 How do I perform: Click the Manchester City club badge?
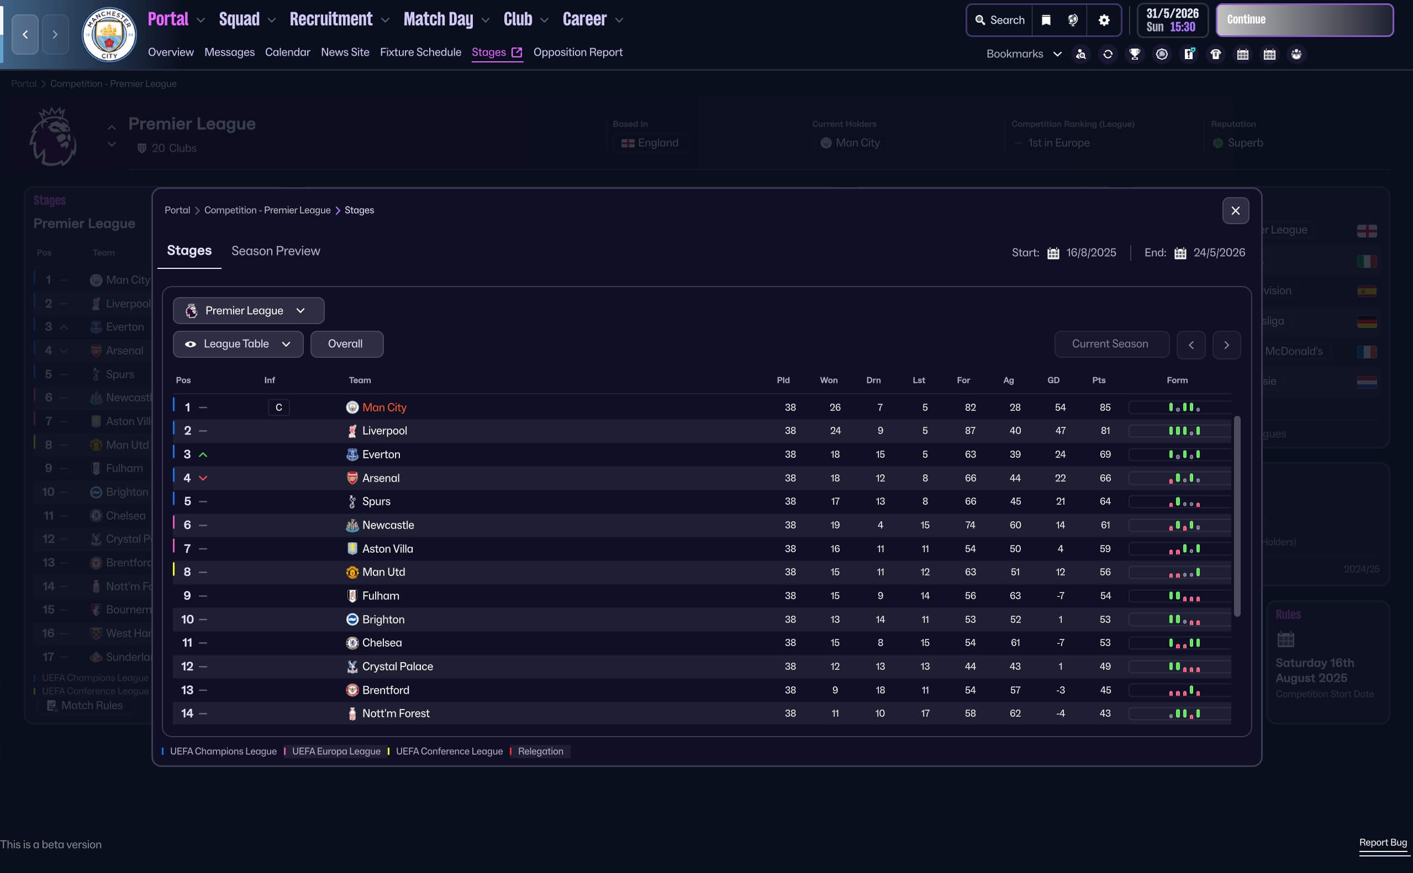click(x=109, y=35)
